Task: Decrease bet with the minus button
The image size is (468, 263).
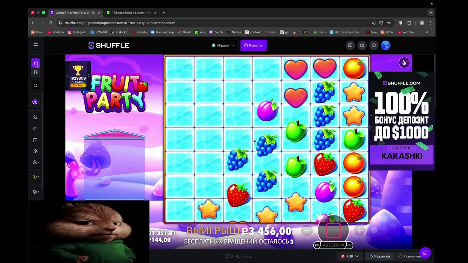Action: 307,230
